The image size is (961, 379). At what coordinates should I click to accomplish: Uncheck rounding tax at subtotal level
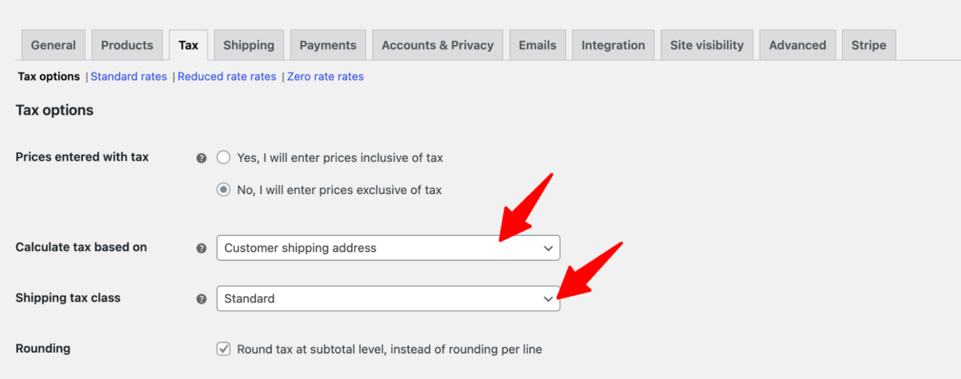pyautogui.click(x=223, y=349)
